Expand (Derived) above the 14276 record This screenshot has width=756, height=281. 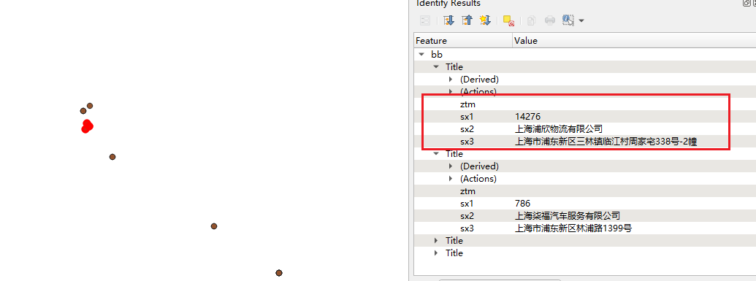[x=451, y=79]
